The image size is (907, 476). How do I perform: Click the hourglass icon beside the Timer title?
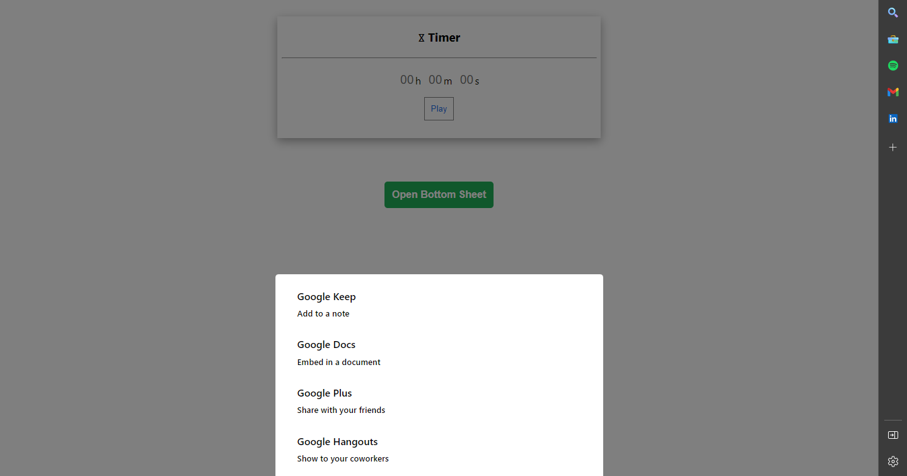421,37
